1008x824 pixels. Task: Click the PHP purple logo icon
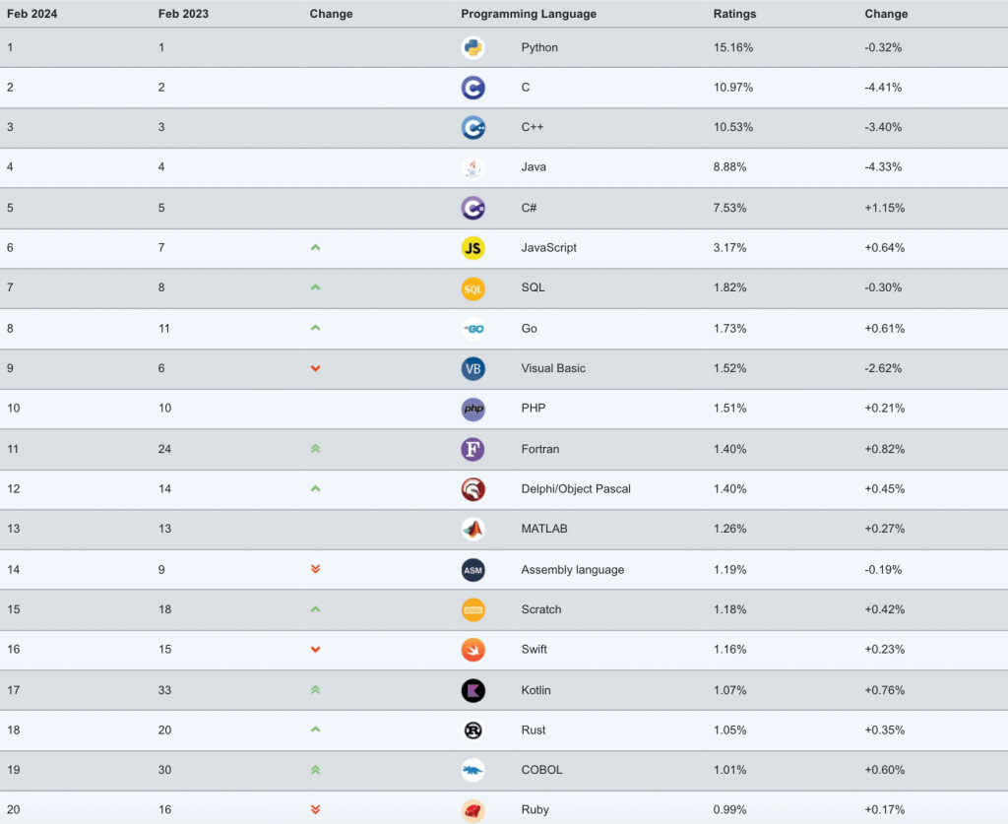[x=472, y=409]
